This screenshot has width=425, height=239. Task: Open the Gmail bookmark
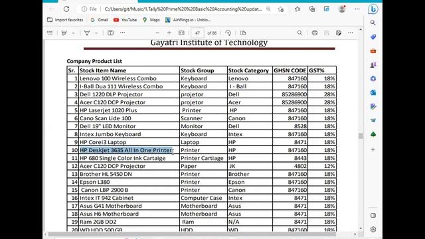(99, 20)
